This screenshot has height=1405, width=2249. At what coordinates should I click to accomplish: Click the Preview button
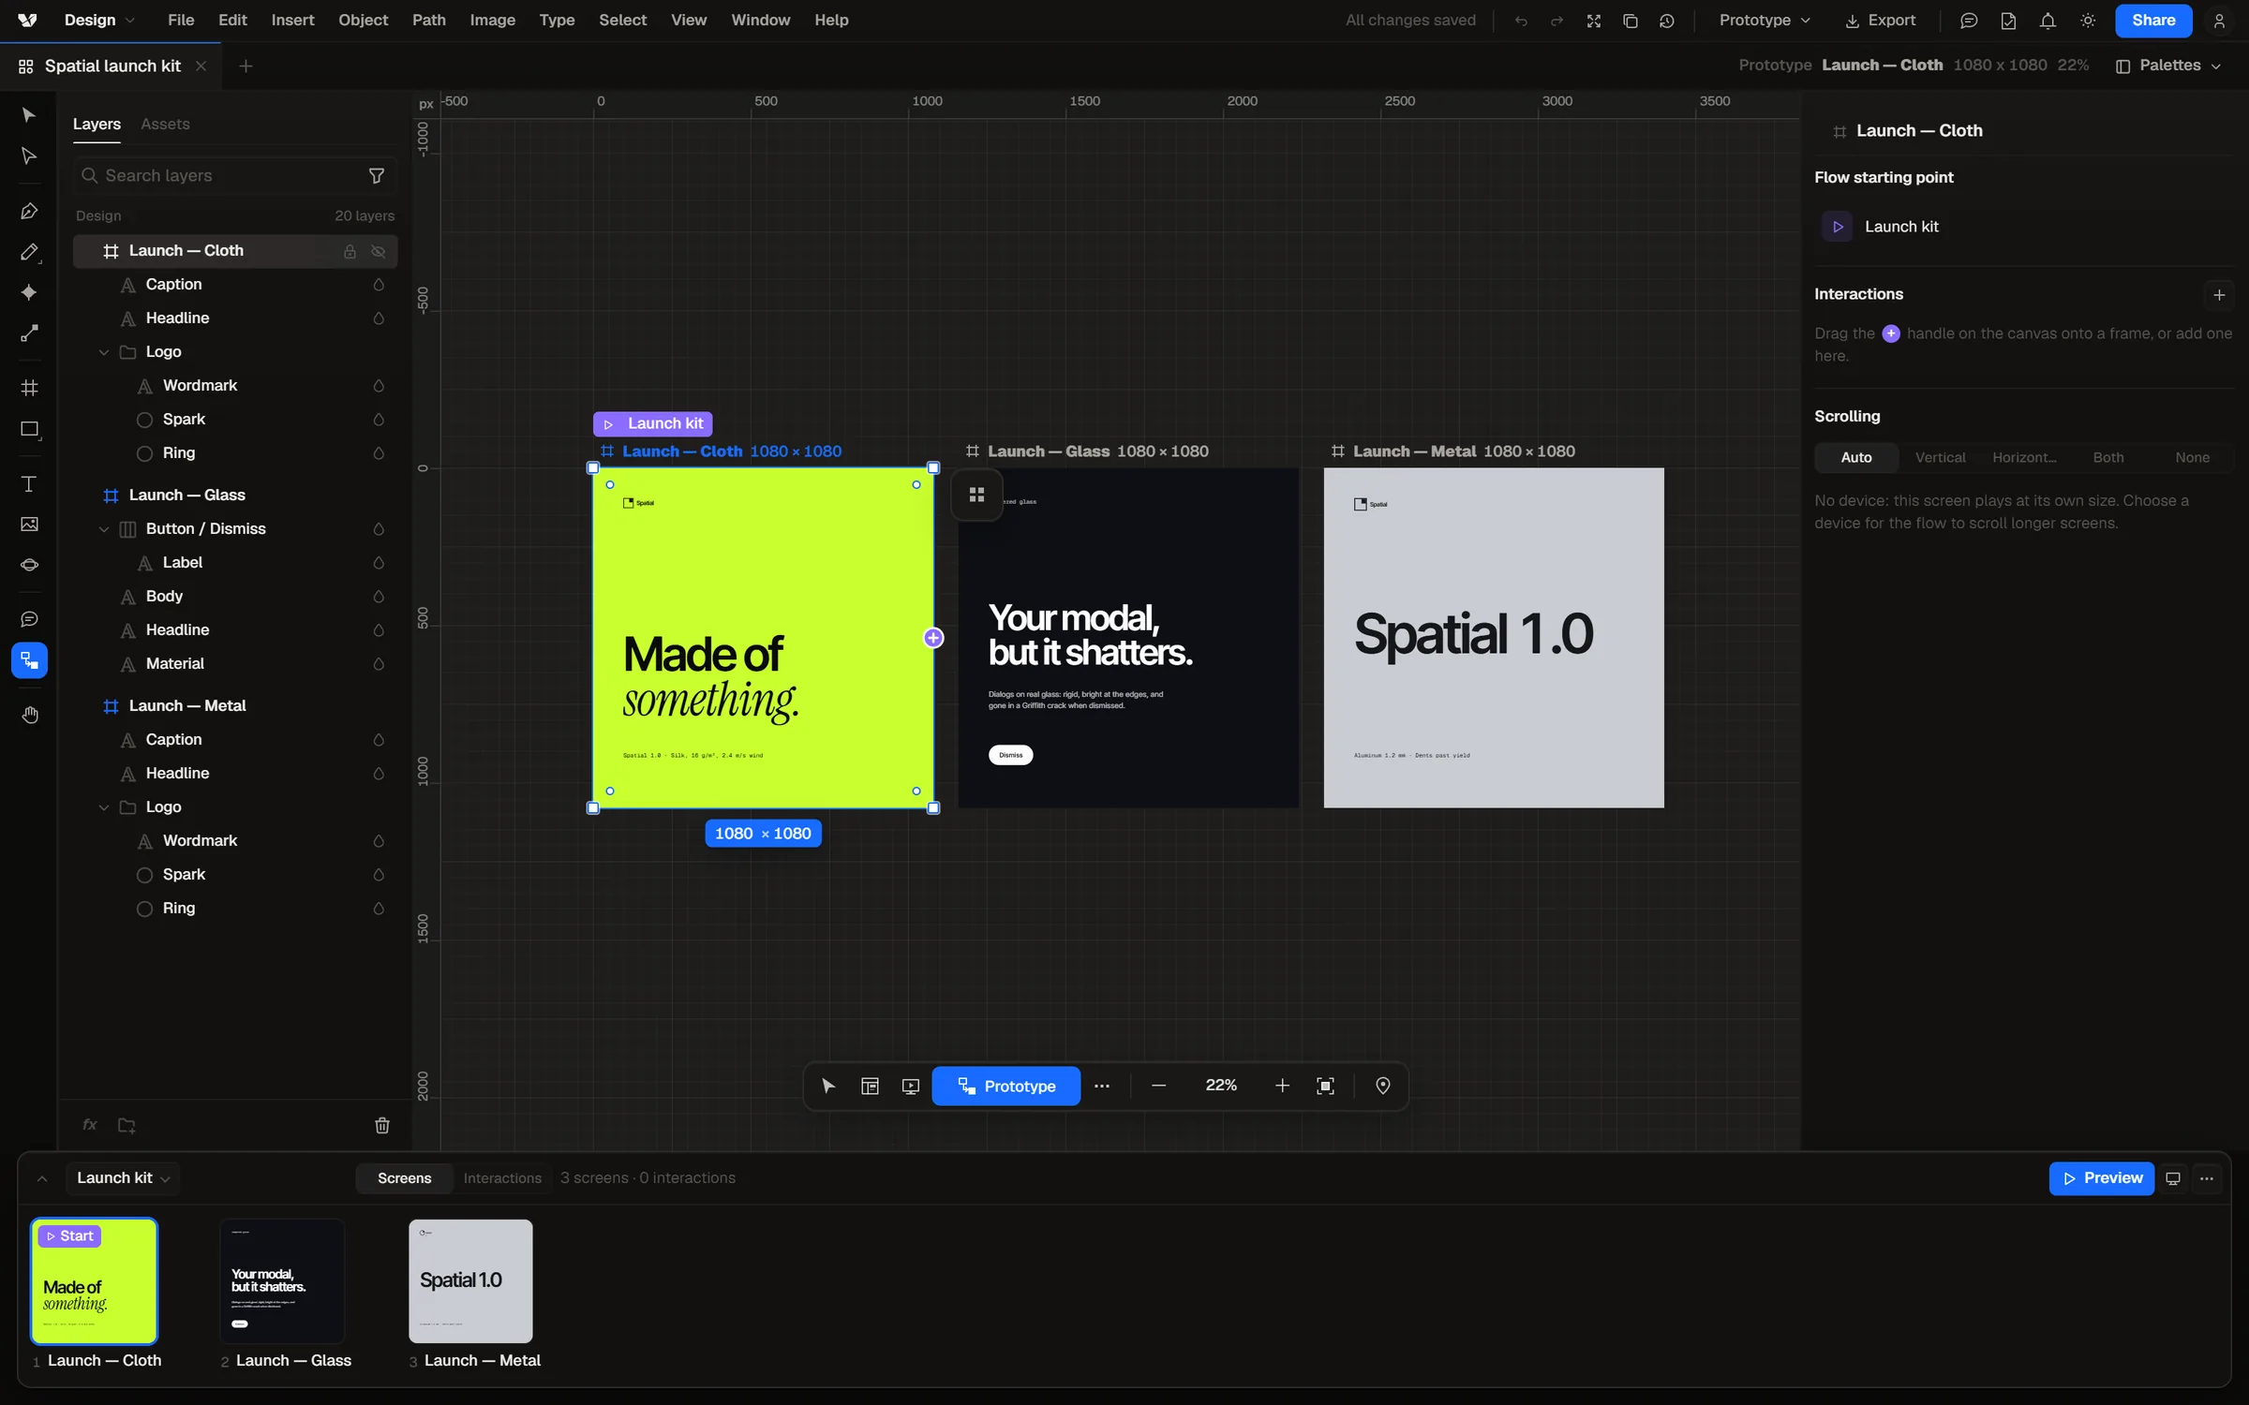(x=2102, y=1178)
